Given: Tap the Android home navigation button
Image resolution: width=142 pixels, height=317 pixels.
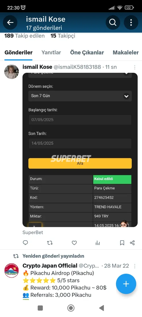Looking at the screenshot, I should point(71,308).
